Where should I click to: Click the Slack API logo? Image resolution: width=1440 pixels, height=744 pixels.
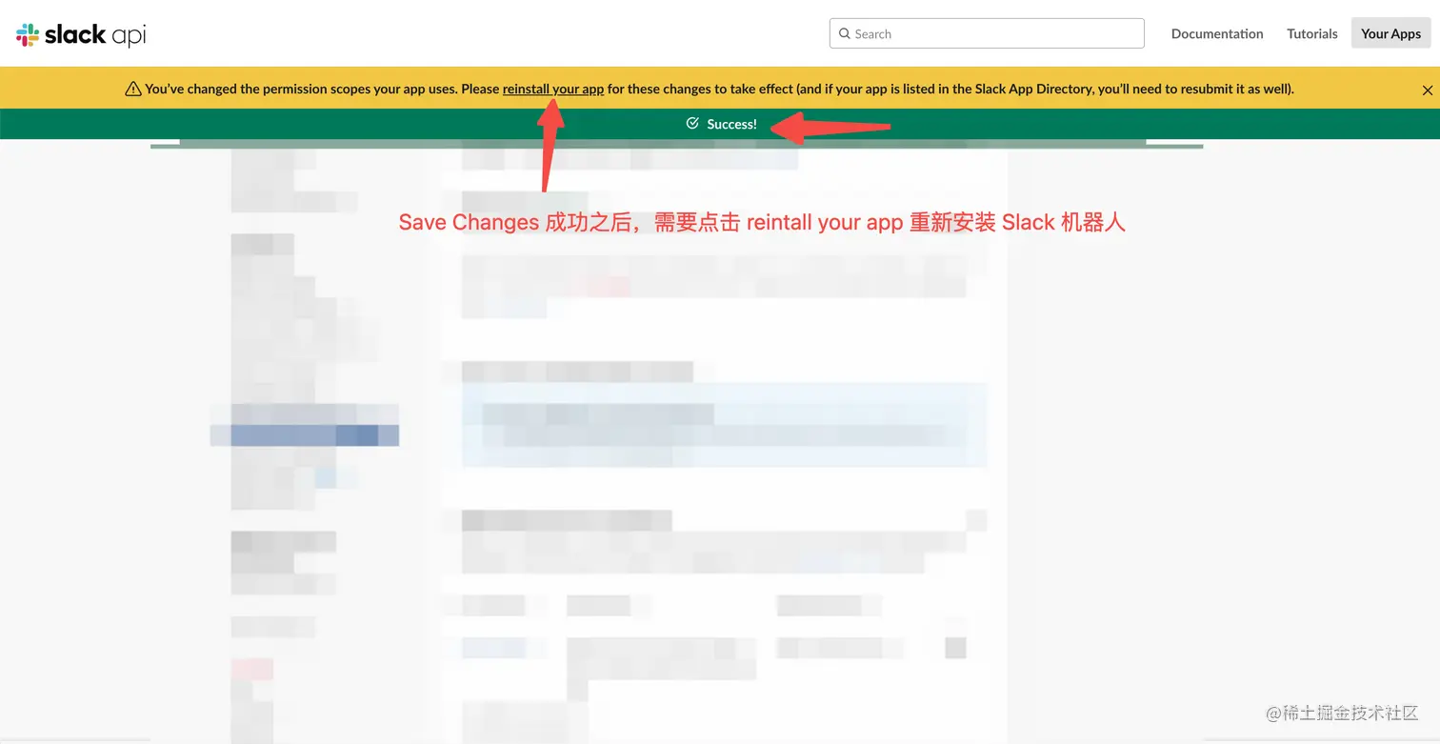(81, 34)
